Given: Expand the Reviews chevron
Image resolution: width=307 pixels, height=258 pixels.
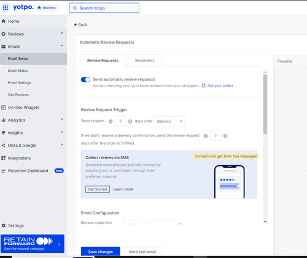Looking at the screenshot, I should point(62,33).
